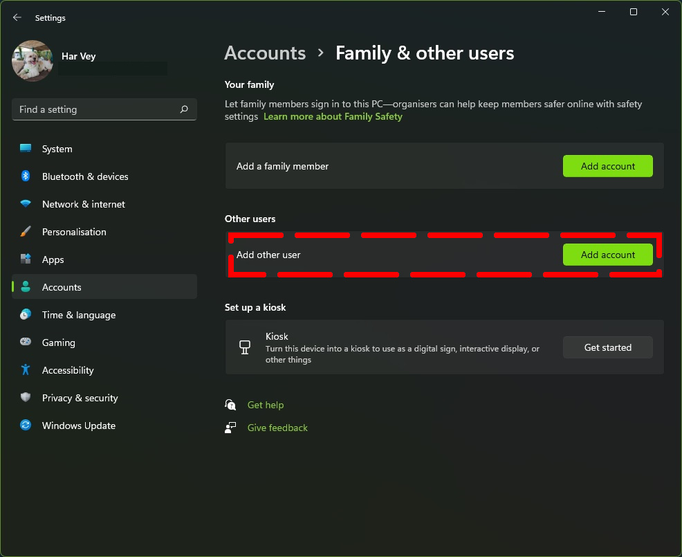This screenshot has width=682, height=557.
Task: Click the Accounts breadcrumb heading
Action: (x=265, y=53)
